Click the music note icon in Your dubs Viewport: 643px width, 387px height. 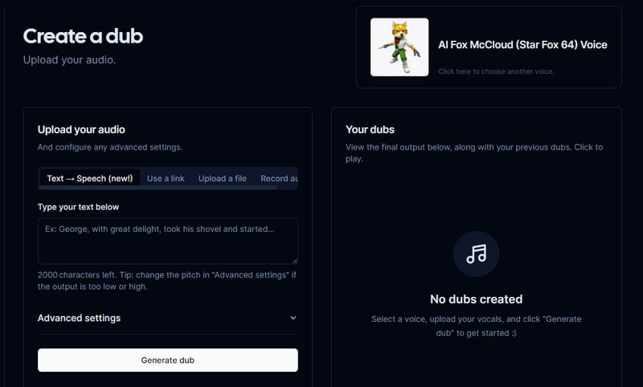pyautogui.click(x=476, y=254)
